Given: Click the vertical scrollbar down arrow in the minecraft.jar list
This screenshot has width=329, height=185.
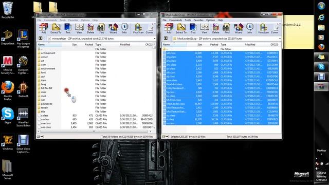Looking at the screenshot, I should 154,127.
